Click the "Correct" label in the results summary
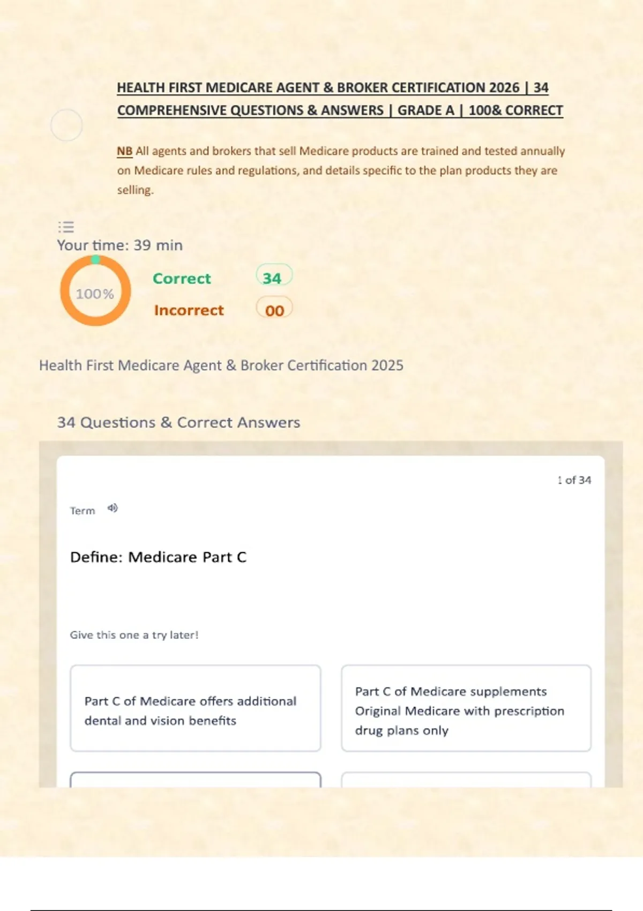Viewport: 643px width, 911px height. point(182,279)
